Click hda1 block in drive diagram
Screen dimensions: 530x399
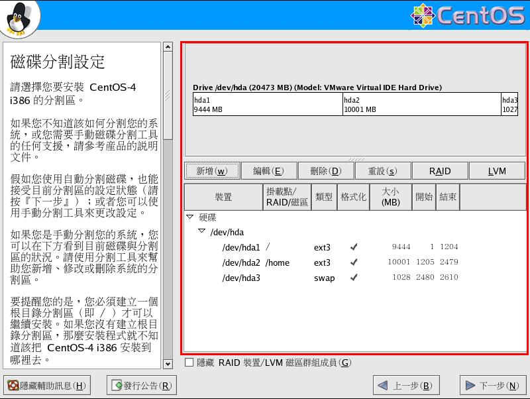(267, 105)
